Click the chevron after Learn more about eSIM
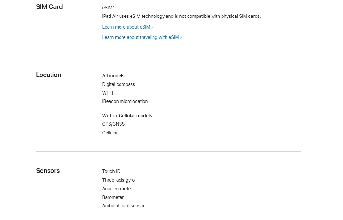 pyautogui.click(x=152, y=27)
